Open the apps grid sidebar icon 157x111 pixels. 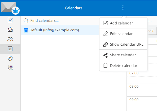pos(10,68)
